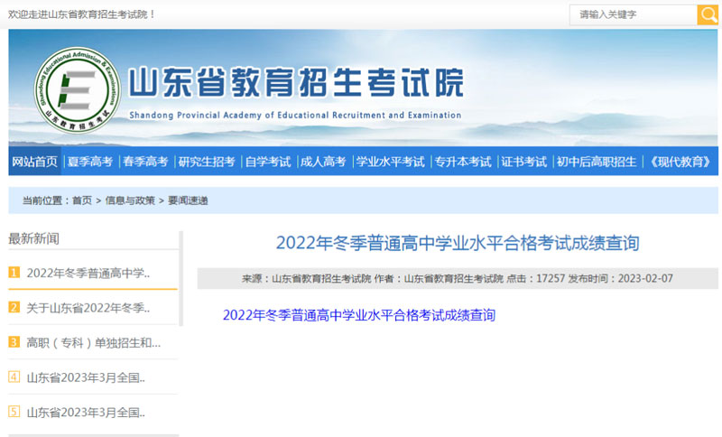Click the 发布时间：2023-02-07 text
This screenshot has width=722, height=437.
[621, 278]
